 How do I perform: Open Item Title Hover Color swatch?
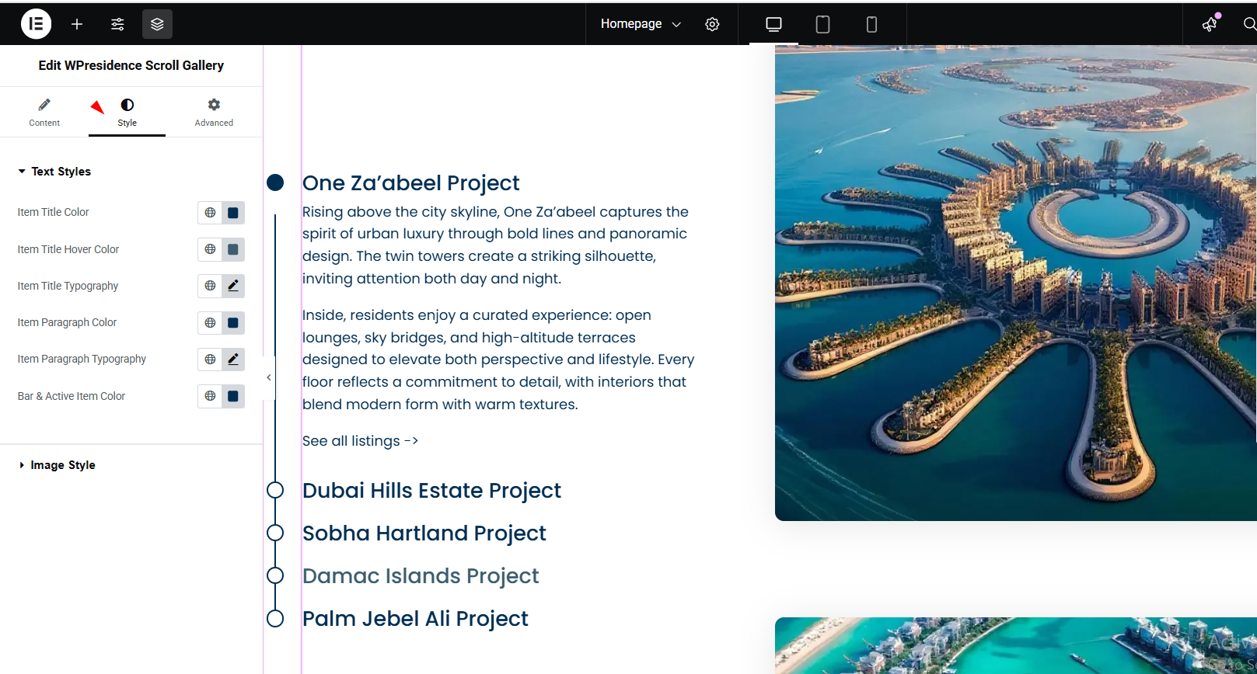tap(233, 249)
